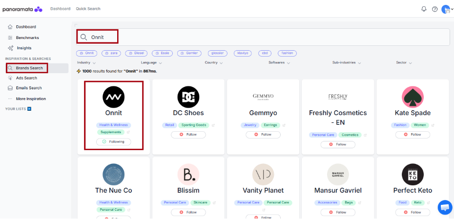
Task: Follow the Kate Spade brand
Action: click(x=413, y=135)
